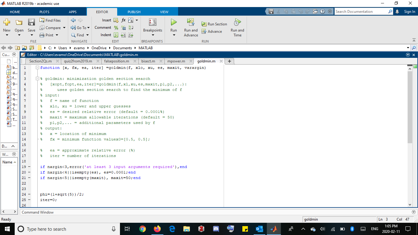Image resolution: width=418 pixels, height=235 pixels.
Task: Open Google Chrome from the taskbar
Action: pyautogui.click(x=142, y=229)
